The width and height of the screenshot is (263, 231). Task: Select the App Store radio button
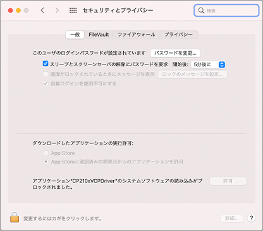46,153
